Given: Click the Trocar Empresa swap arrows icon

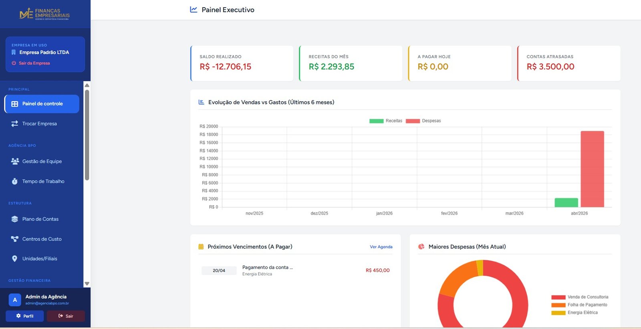Looking at the screenshot, I should (15, 124).
